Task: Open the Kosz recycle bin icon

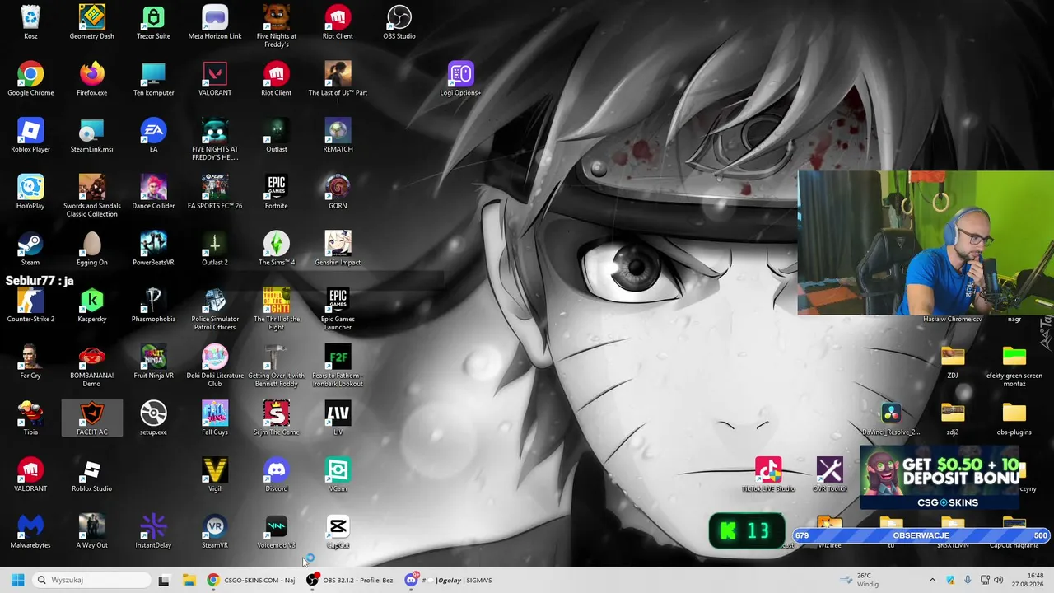Action: tap(30, 22)
